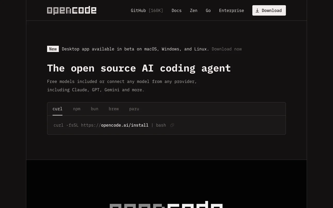Open the GitHub link in navigation
This screenshot has height=208, width=333.
click(x=147, y=10)
